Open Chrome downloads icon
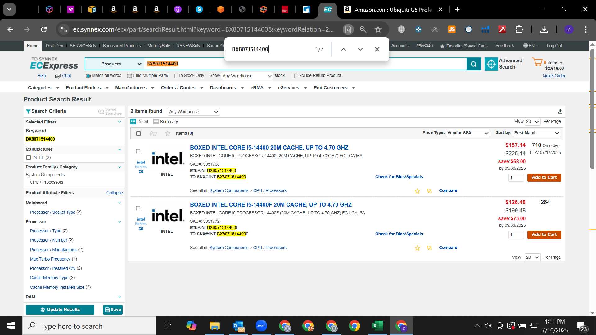The image size is (596, 335). 544,29
